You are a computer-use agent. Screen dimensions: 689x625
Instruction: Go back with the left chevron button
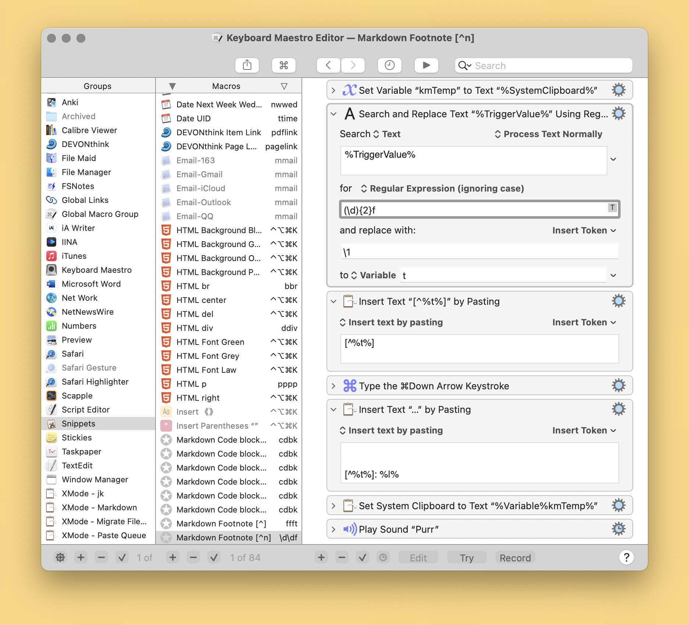click(x=328, y=65)
